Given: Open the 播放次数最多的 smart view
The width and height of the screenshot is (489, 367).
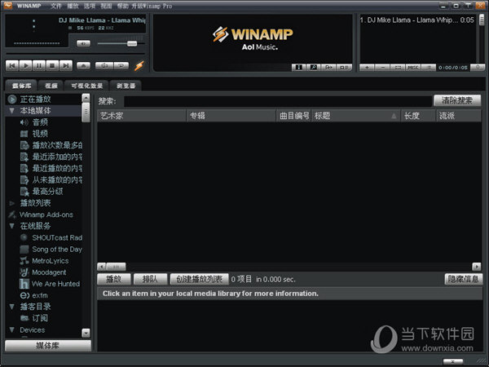Looking at the screenshot, I should click(51, 145).
